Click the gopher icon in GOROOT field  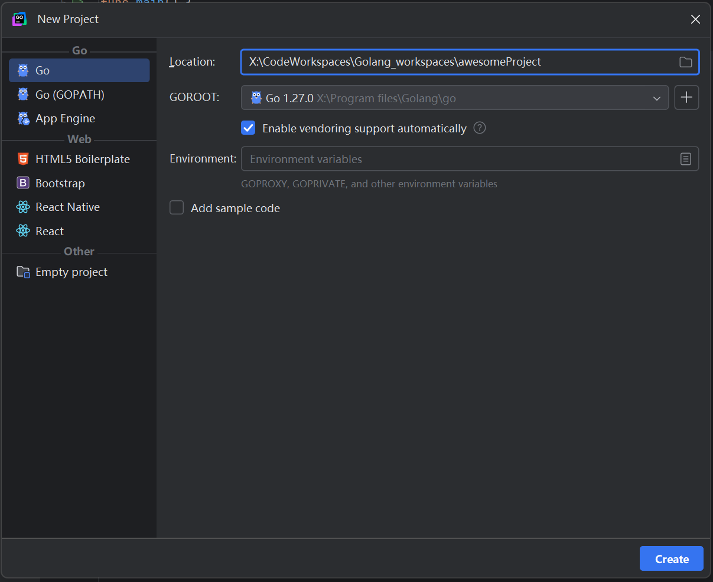[x=256, y=98]
